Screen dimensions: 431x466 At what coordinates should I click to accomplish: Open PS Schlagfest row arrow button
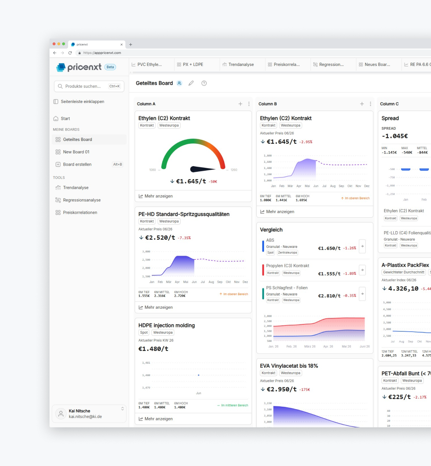[x=362, y=293]
